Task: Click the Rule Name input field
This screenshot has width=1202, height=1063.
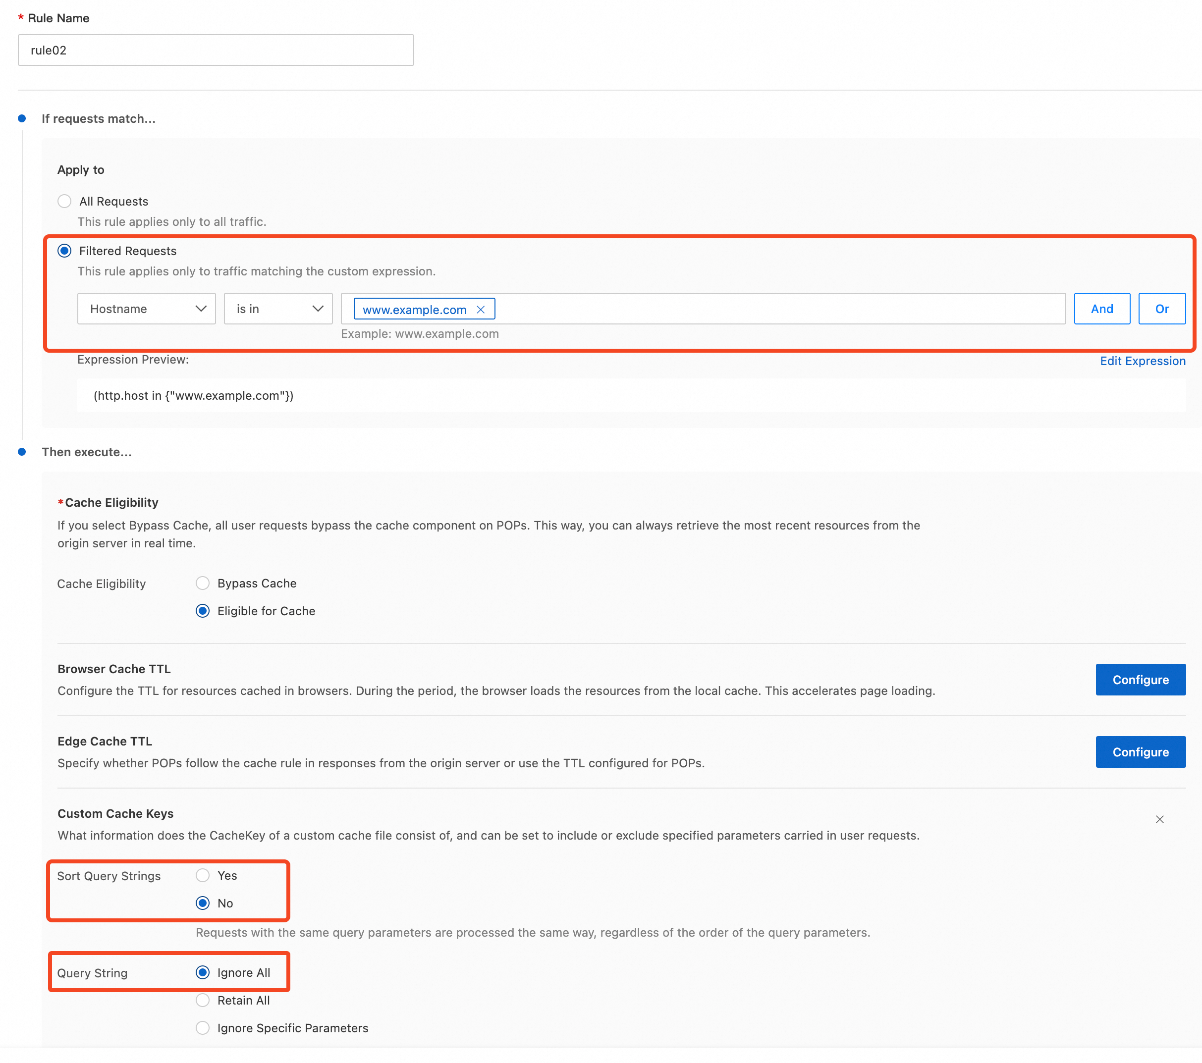Action: (x=216, y=50)
